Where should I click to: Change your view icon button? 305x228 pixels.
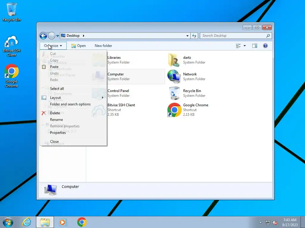tap(238, 46)
